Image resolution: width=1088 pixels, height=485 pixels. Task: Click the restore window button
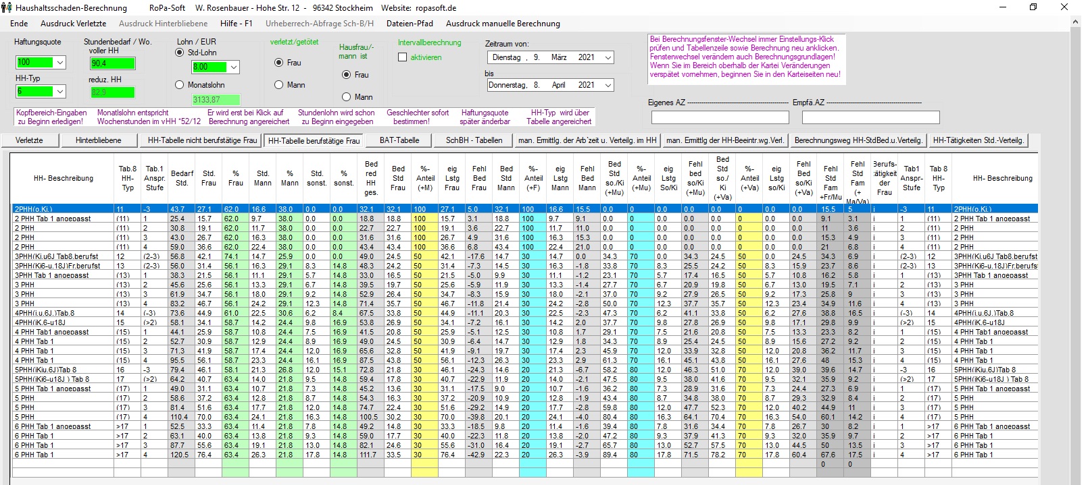click(x=1033, y=7)
